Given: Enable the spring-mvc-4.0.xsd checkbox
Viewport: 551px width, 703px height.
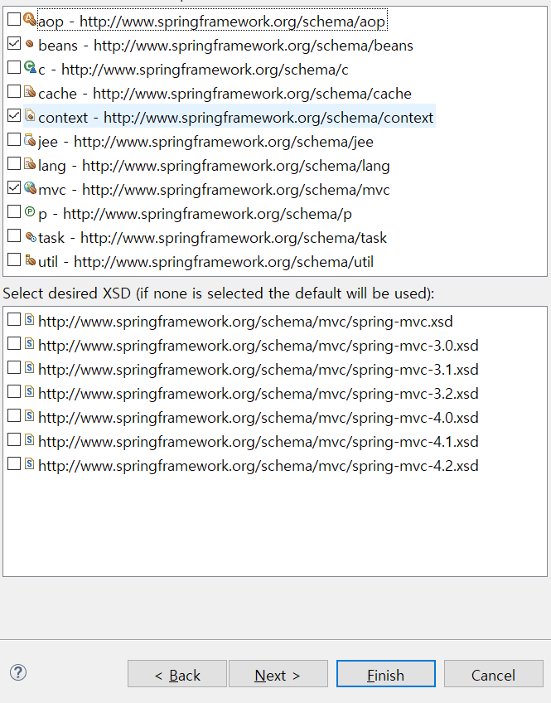Looking at the screenshot, I should pyautogui.click(x=14, y=415).
